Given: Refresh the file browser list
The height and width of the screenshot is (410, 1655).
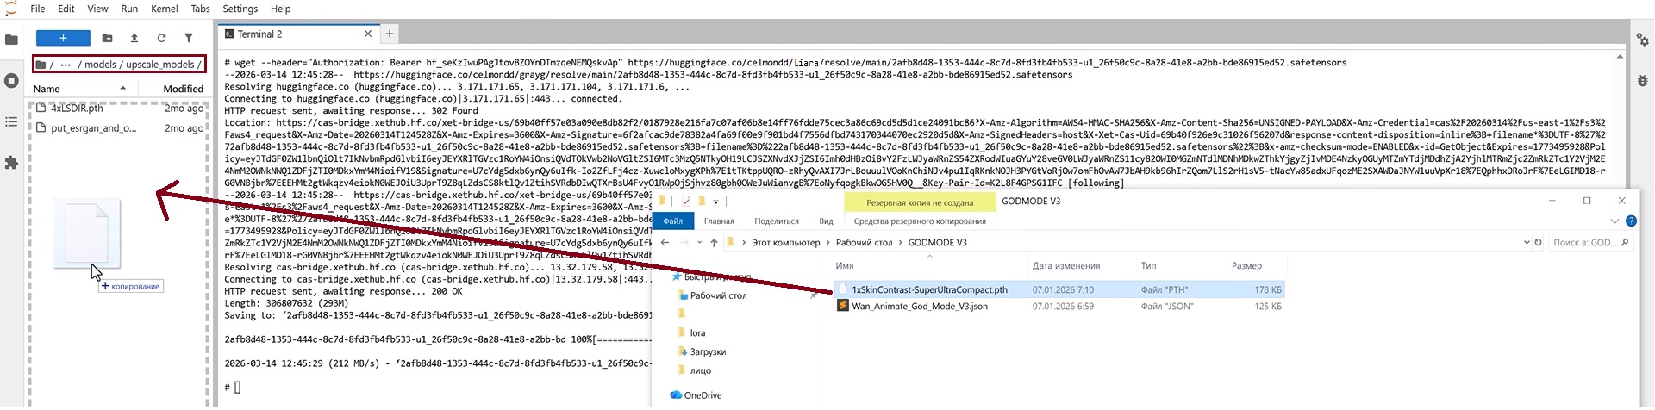Looking at the screenshot, I should 161,38.
